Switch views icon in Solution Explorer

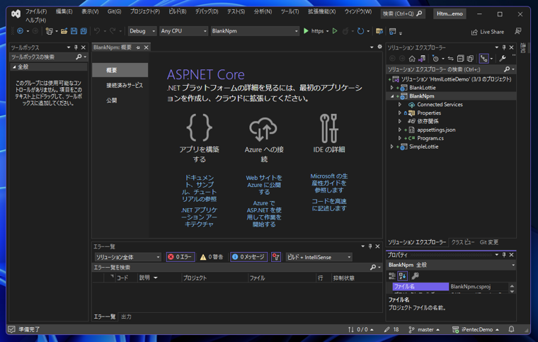pos(422,59)
